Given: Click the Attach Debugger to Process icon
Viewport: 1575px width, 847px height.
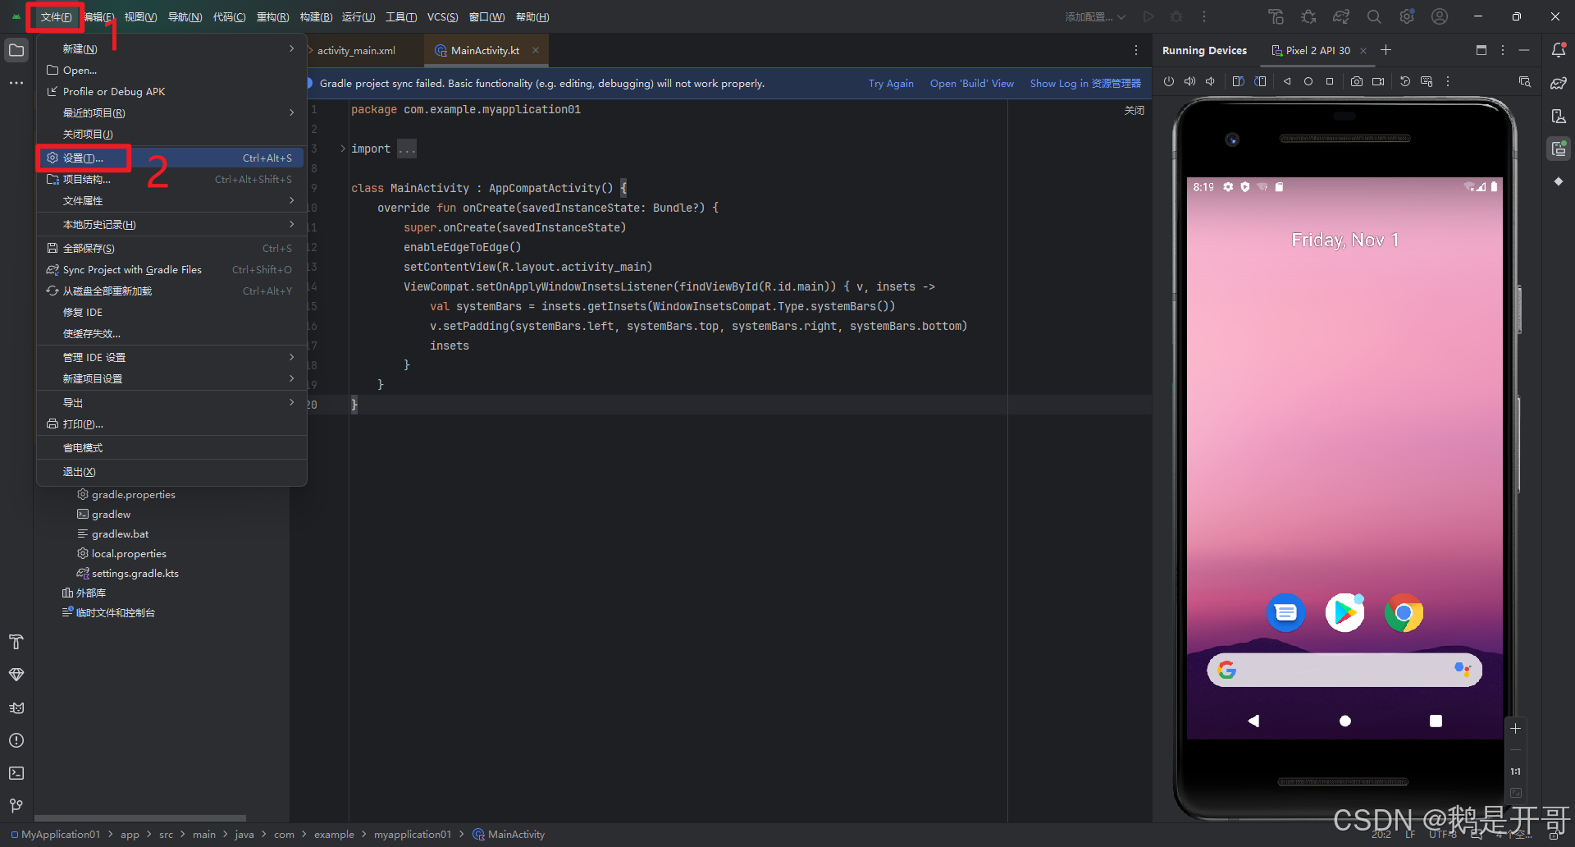Looking at the screenshot, I should click(x=1308, y=16).
